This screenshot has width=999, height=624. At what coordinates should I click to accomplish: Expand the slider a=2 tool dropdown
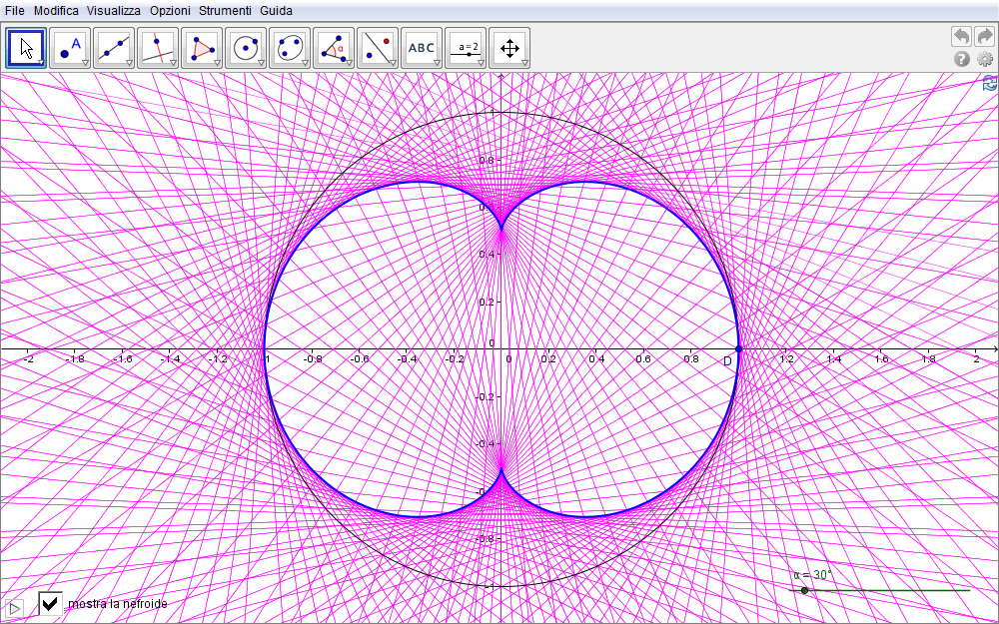point(481,63)
